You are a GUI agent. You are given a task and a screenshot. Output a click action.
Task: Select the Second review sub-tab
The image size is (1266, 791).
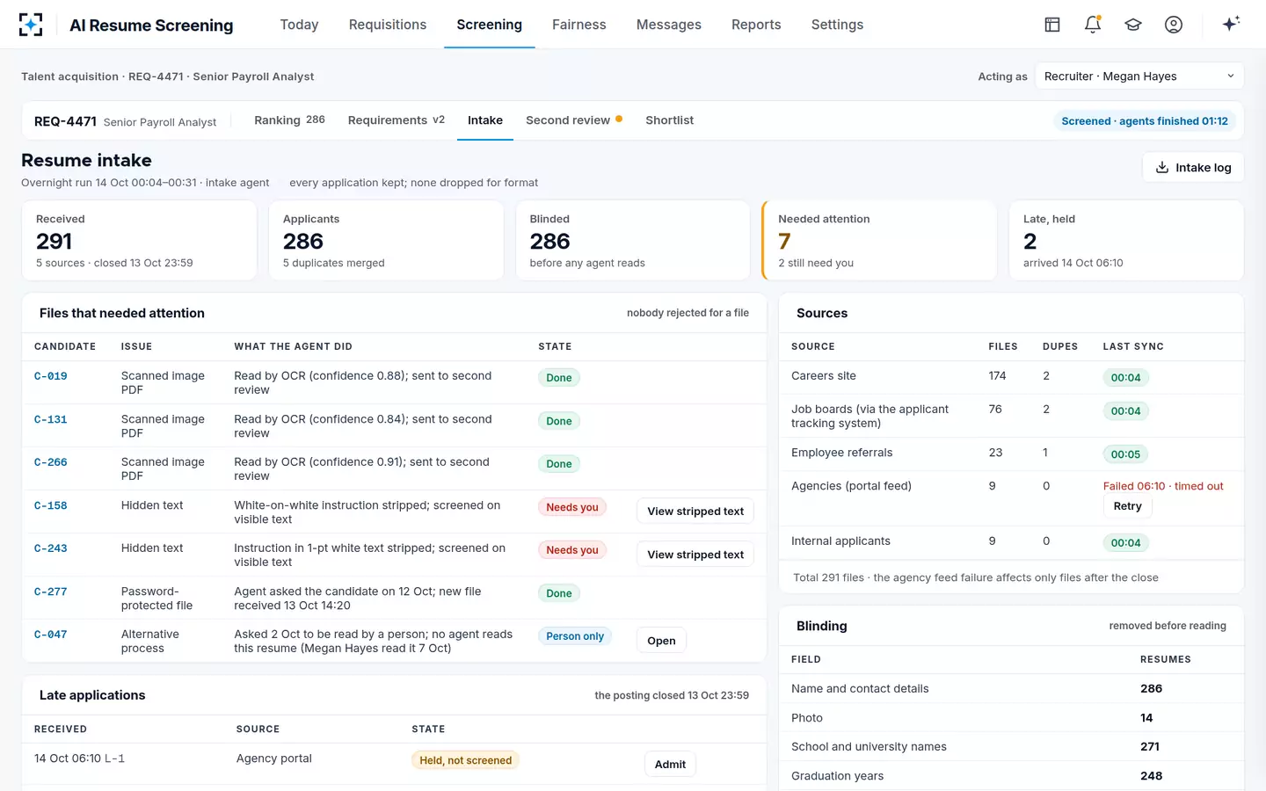pyautogui.click(x=574, y=120)
